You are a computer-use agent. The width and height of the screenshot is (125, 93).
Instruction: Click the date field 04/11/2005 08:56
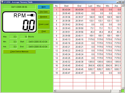coord(19,7)
